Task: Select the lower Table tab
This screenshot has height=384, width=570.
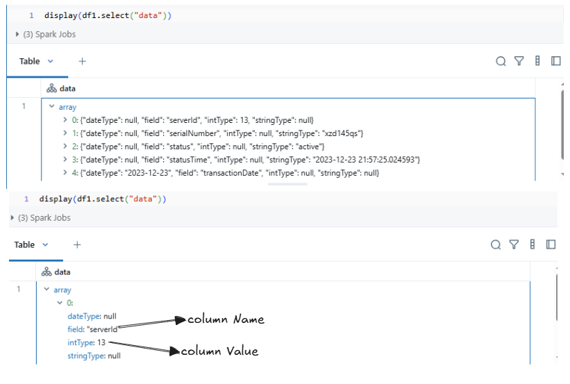Action: coord(24,244)
